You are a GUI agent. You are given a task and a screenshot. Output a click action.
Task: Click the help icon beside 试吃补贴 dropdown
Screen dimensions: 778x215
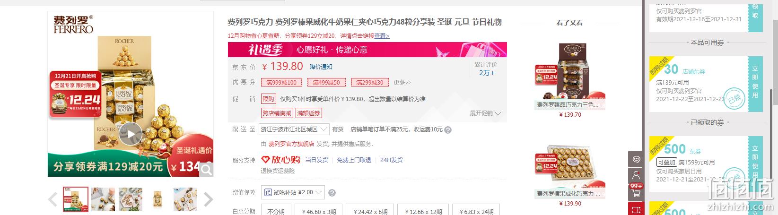pos(332,193)
